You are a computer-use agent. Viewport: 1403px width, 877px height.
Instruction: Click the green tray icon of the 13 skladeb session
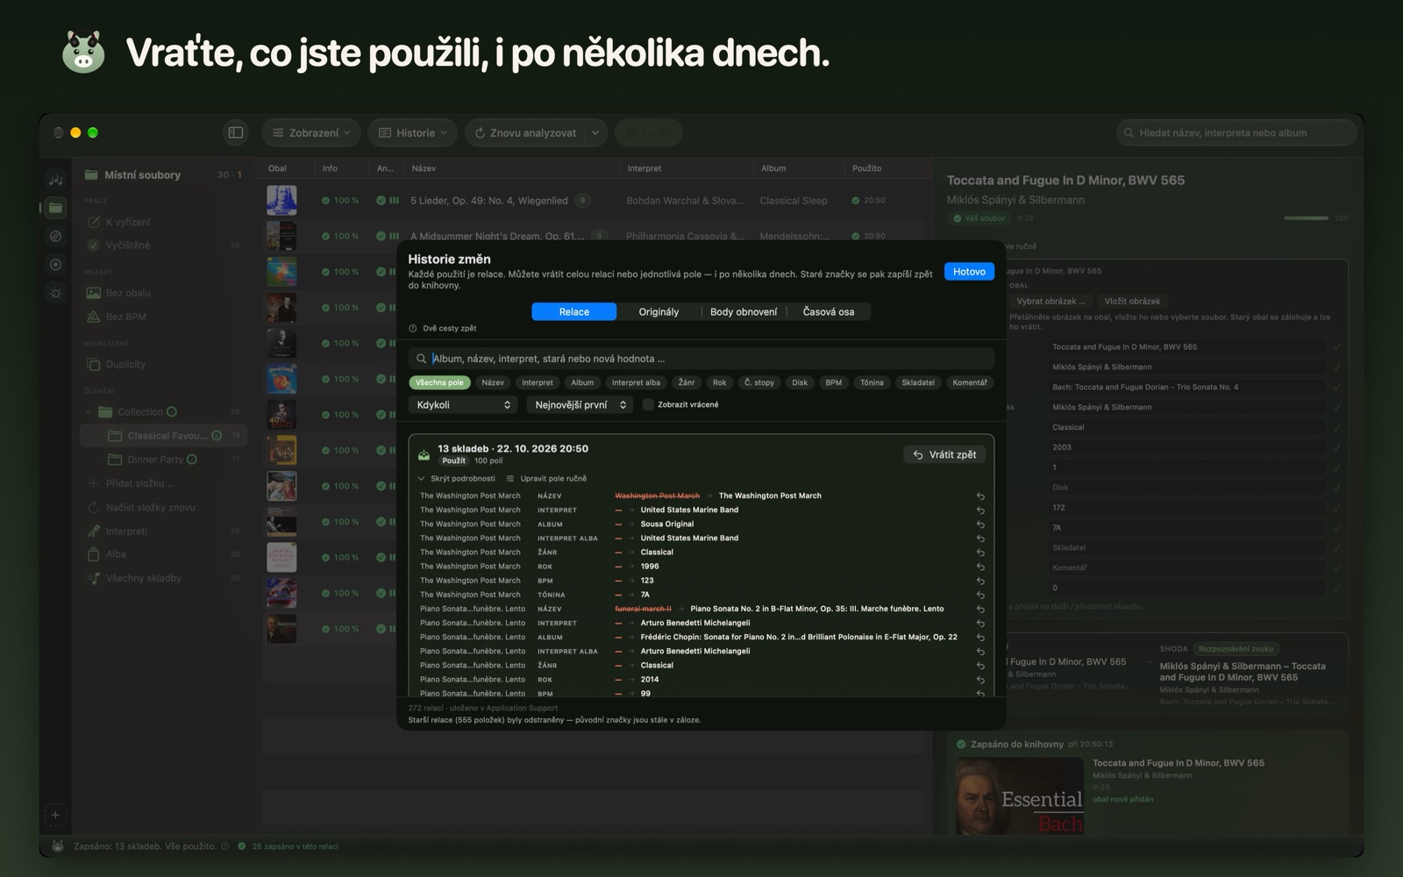tap(424, 454)
